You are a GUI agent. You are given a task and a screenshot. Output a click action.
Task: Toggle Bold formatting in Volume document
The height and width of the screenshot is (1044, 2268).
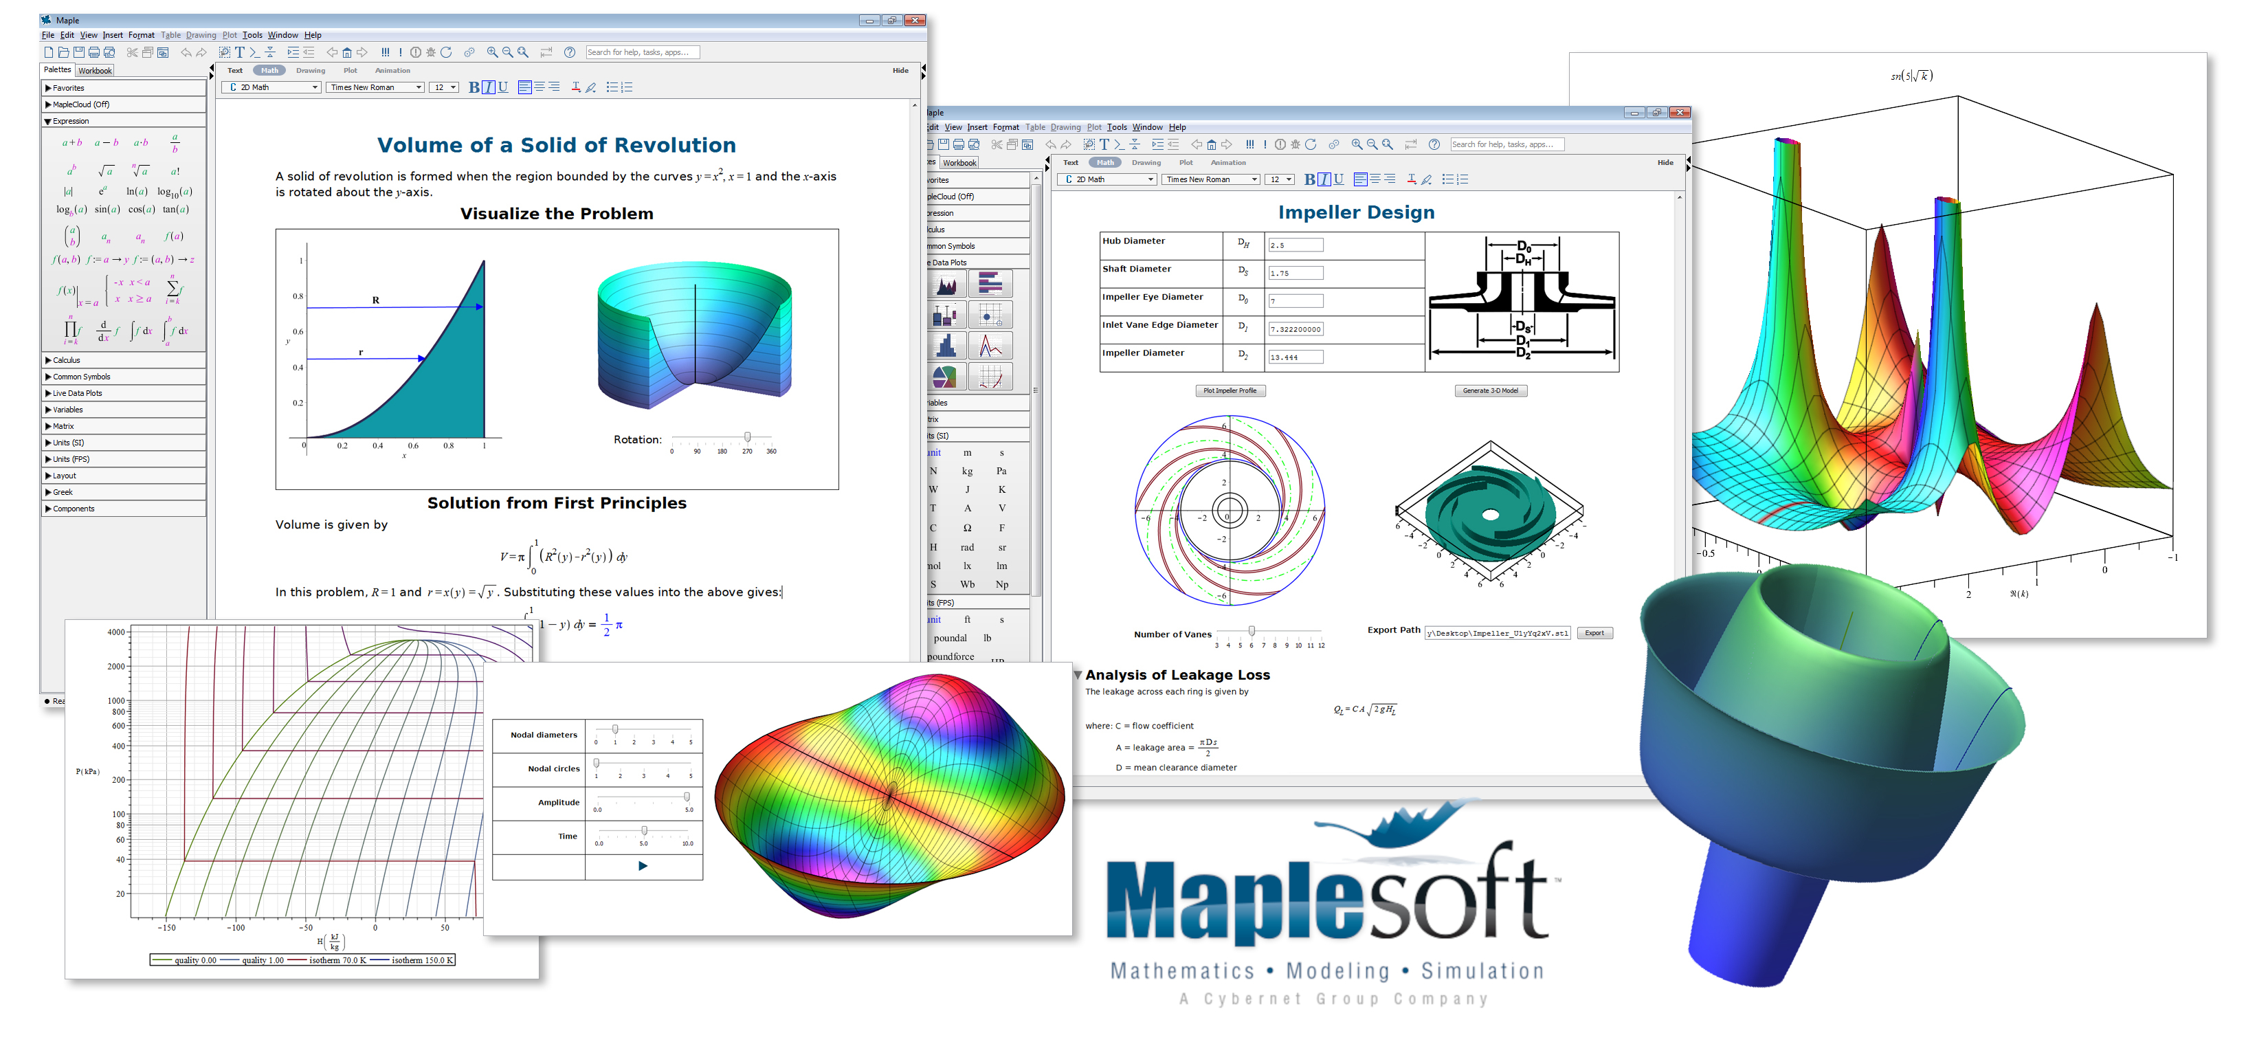[474, 87]
